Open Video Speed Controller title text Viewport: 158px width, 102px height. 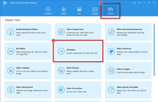coord(127,87)
